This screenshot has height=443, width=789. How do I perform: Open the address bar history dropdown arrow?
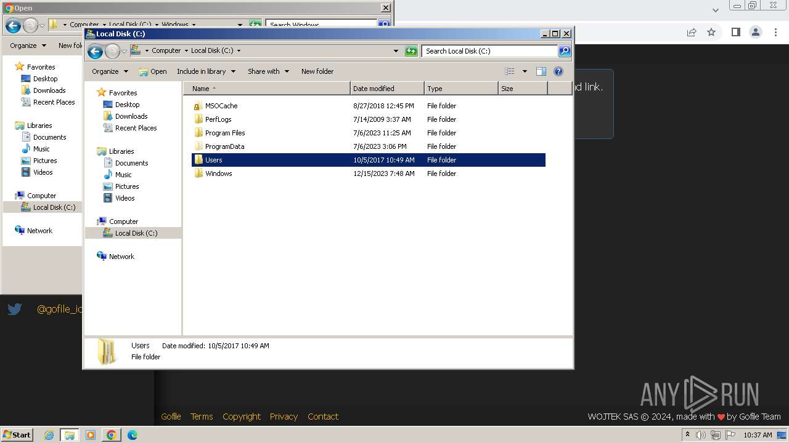pos(396,51)
